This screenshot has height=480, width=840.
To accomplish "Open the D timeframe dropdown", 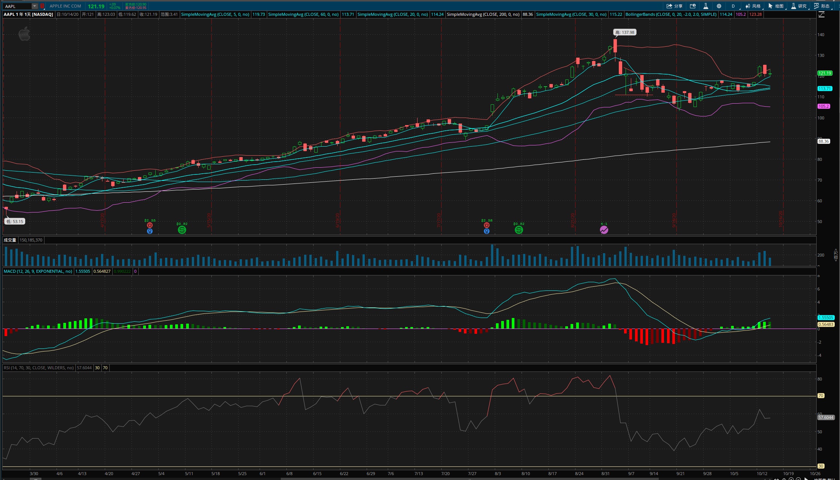I will tap(734, 6).
